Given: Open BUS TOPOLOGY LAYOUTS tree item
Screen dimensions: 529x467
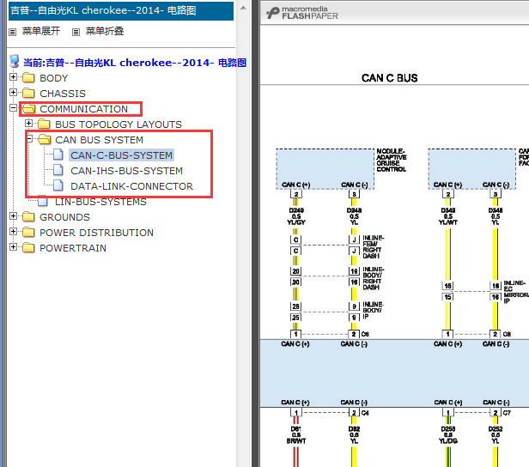Looking at the screenshot, I should pyautogui.click(x=119, y=124).
